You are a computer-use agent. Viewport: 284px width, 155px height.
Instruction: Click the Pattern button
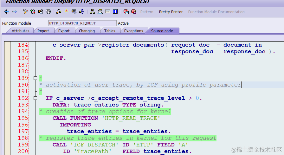point(147,12)
